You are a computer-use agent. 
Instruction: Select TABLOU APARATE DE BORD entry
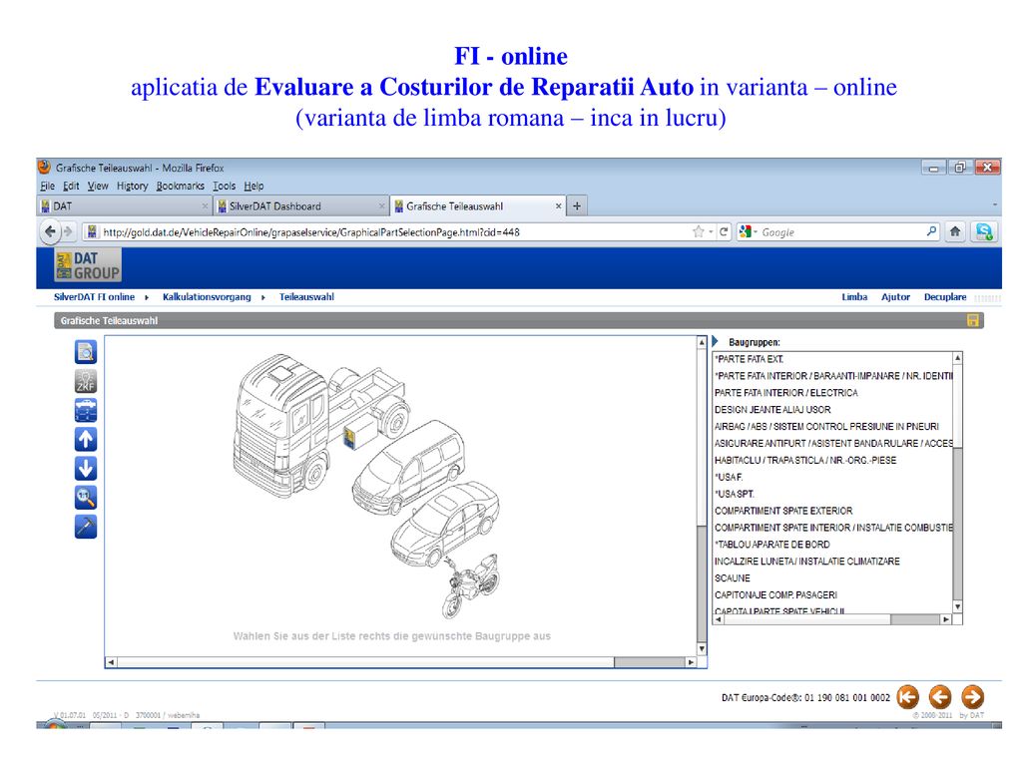(833, 545)
